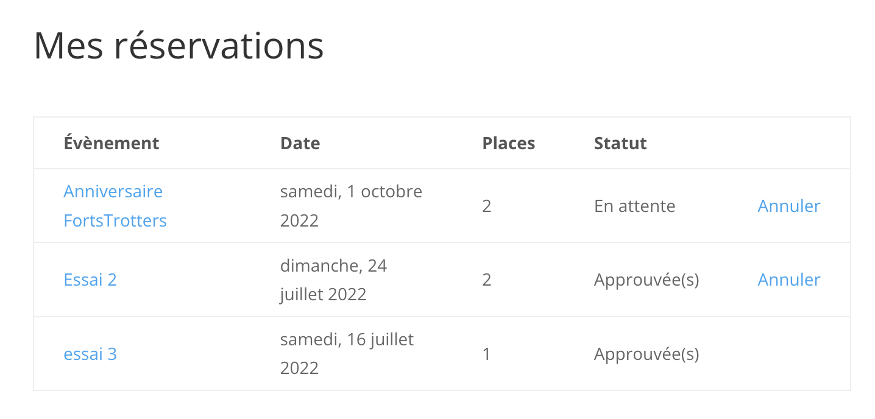
Task: Select the samedi, 1 octobre 2022 date cell
Action: [x=351, y=206]
